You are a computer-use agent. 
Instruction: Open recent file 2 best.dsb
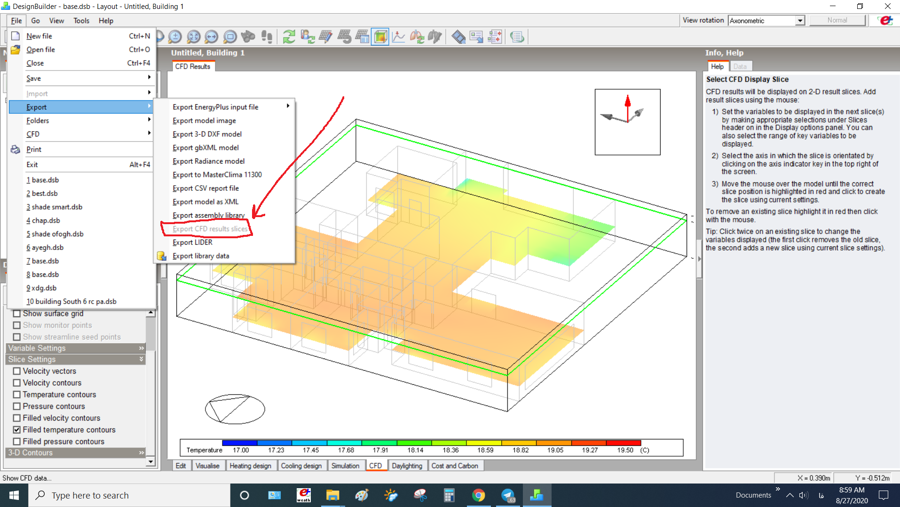[81, 194]
